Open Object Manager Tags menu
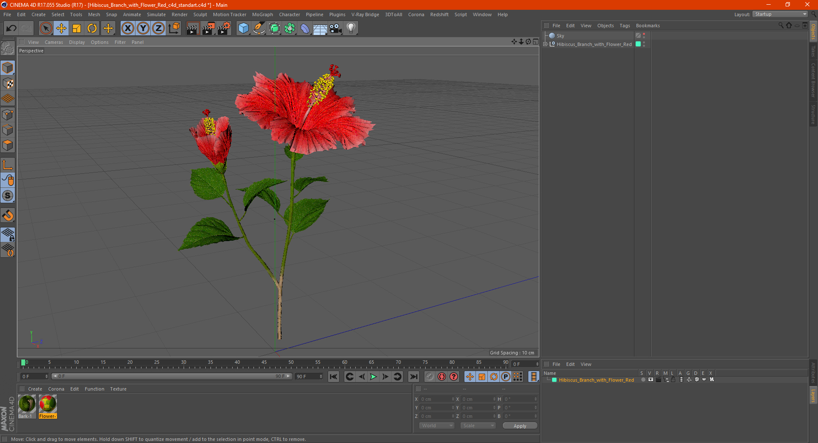The width and height of the screenshot is (818, 443). (x=625, y=26)
